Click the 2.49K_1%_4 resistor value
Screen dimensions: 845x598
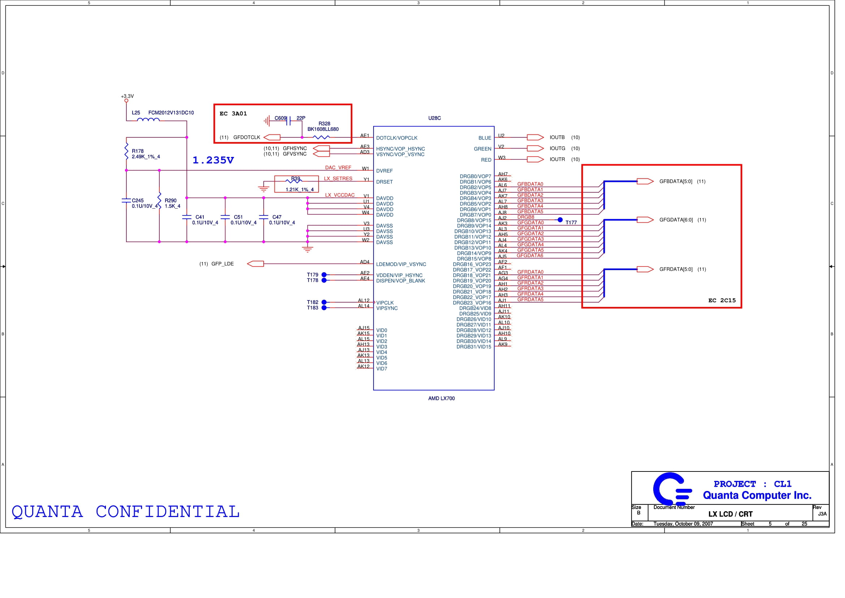point(146,157)
